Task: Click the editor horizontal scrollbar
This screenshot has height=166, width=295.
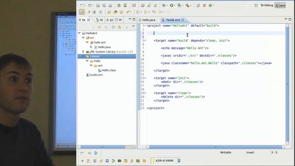Action: tap(216, 147)
